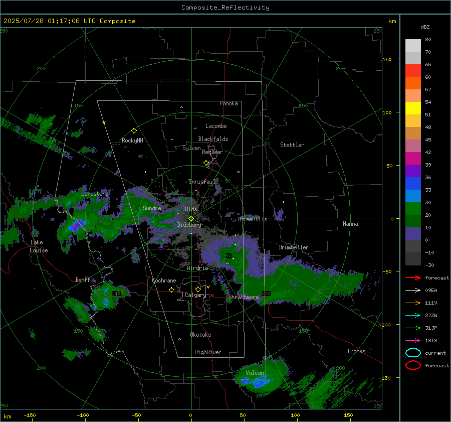Click the intense purple storm core near Limestone

(x=76, y=226)
